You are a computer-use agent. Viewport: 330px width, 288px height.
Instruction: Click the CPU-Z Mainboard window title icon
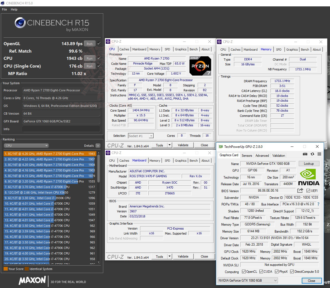pos(108,153)
